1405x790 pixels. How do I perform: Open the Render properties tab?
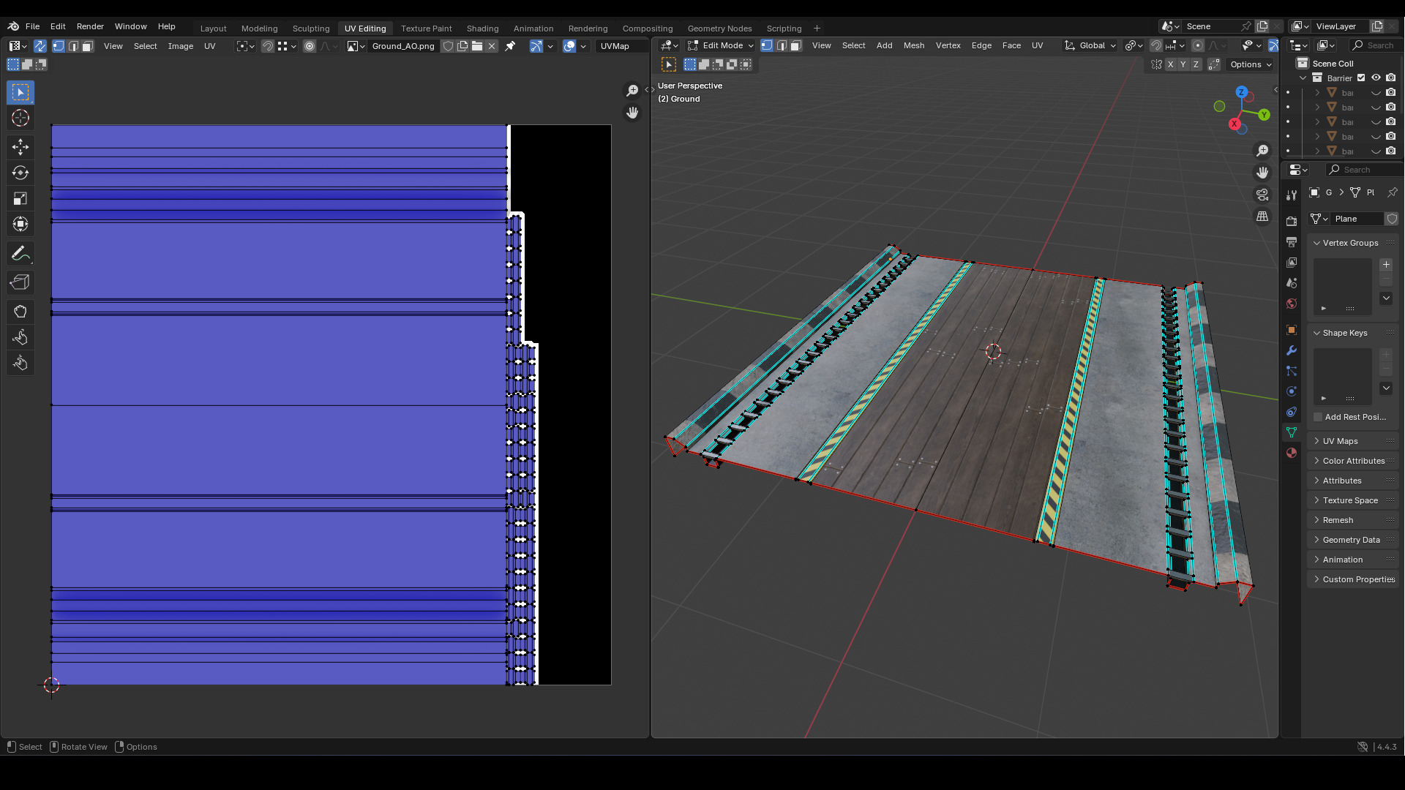point(1292,221)
